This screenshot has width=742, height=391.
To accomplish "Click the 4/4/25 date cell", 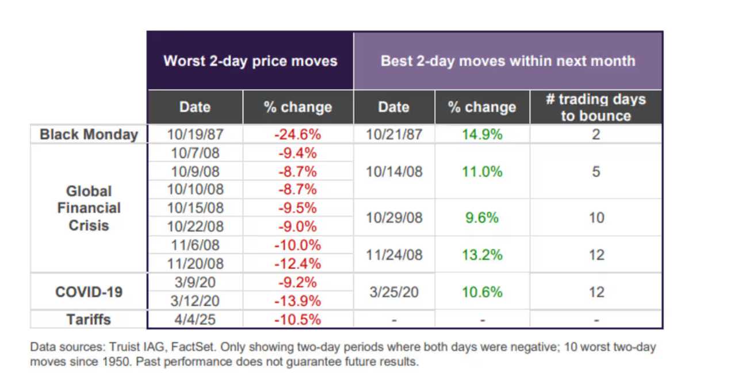I will point(195,320).
